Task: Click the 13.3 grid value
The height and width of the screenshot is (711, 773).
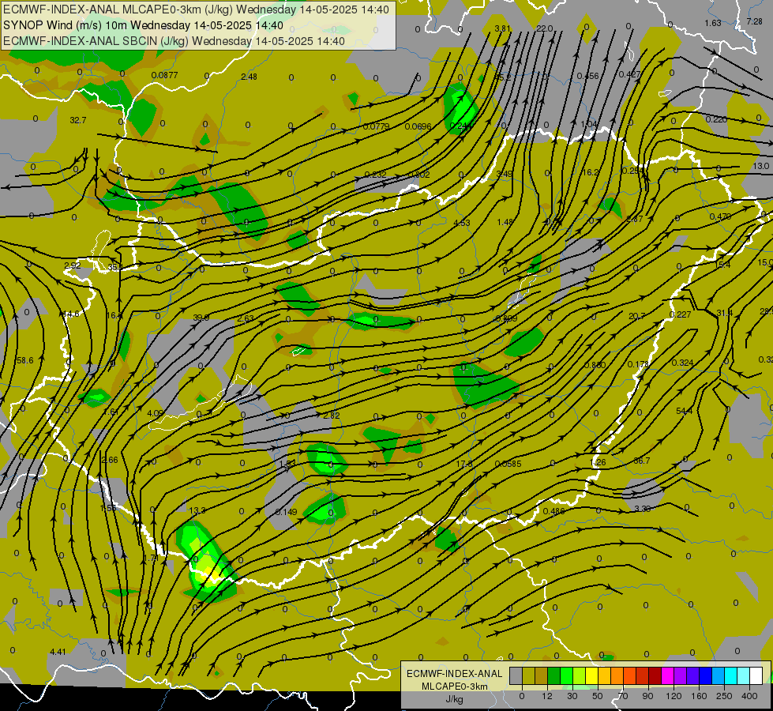Action: point(197,510)
